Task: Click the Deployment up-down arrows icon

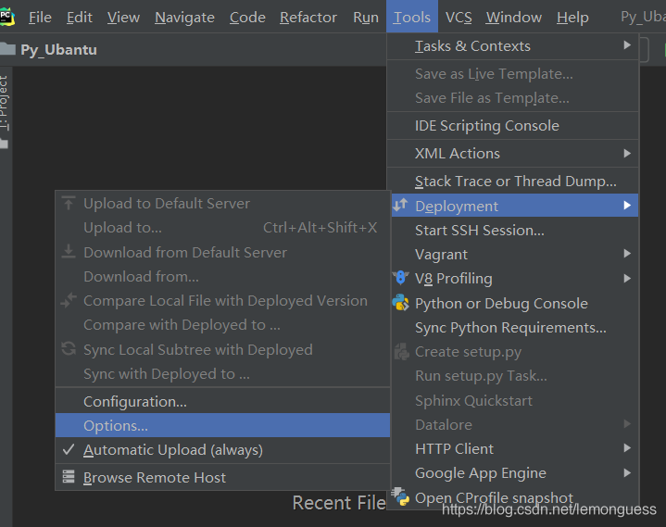Action: pos(400,206)
